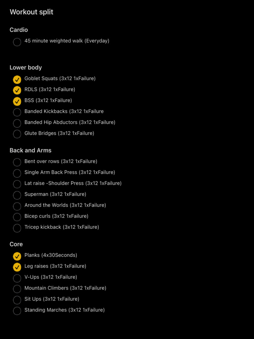Mark Mountain Climbers as done
Image resolution: width=254 pixels, height=339 pixels.
point(17,289)
